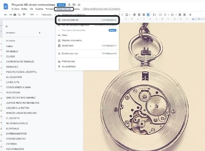Choose Comparar documentos in the menu
Screen dimensions: 205x151
(x=87, y=30)
